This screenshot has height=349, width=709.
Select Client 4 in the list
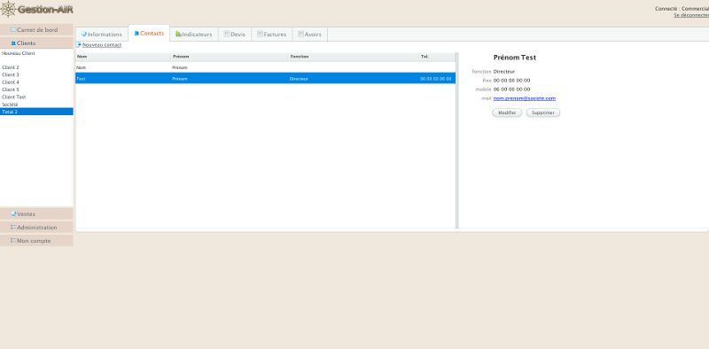click(36, 82)
